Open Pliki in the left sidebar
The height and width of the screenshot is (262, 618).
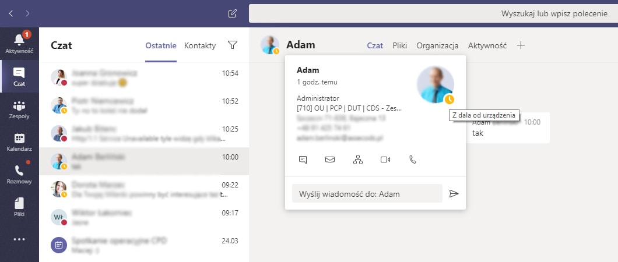[19, 208]
